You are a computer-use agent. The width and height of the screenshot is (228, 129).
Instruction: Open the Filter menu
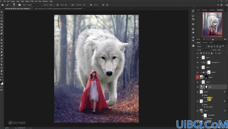pyautogui.click(x=32, y=1)
